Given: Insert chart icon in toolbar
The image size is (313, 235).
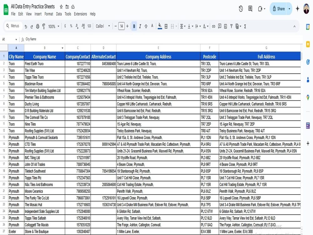Looking at the screenshot, I should [x=225, y=26].
